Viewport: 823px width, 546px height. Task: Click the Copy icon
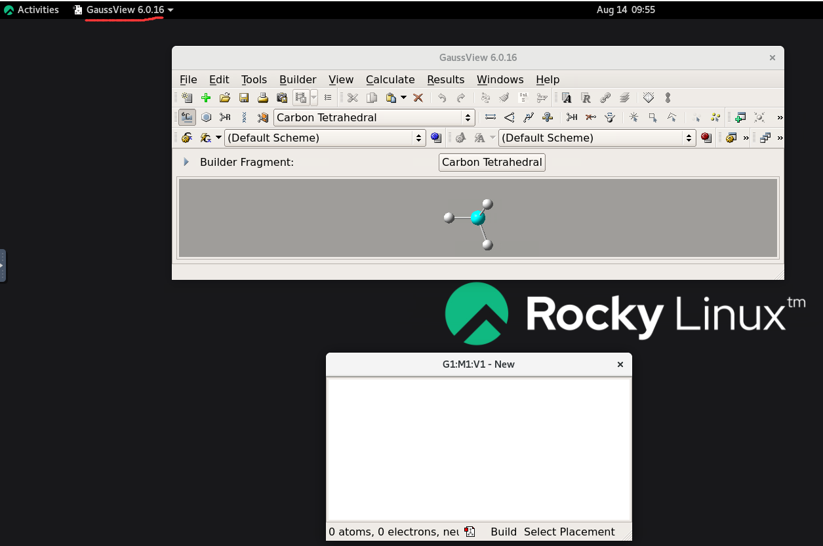point(372,98)
